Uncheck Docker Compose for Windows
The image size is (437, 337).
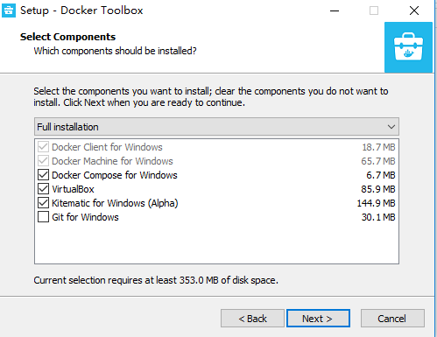click(x=43, y=175)
